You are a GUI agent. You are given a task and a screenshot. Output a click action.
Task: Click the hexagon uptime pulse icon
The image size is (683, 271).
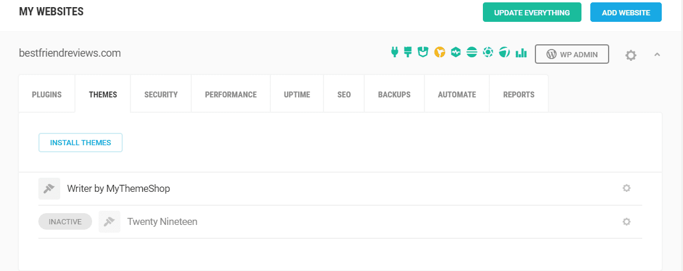pyautogui.click(x=456, y=53)
